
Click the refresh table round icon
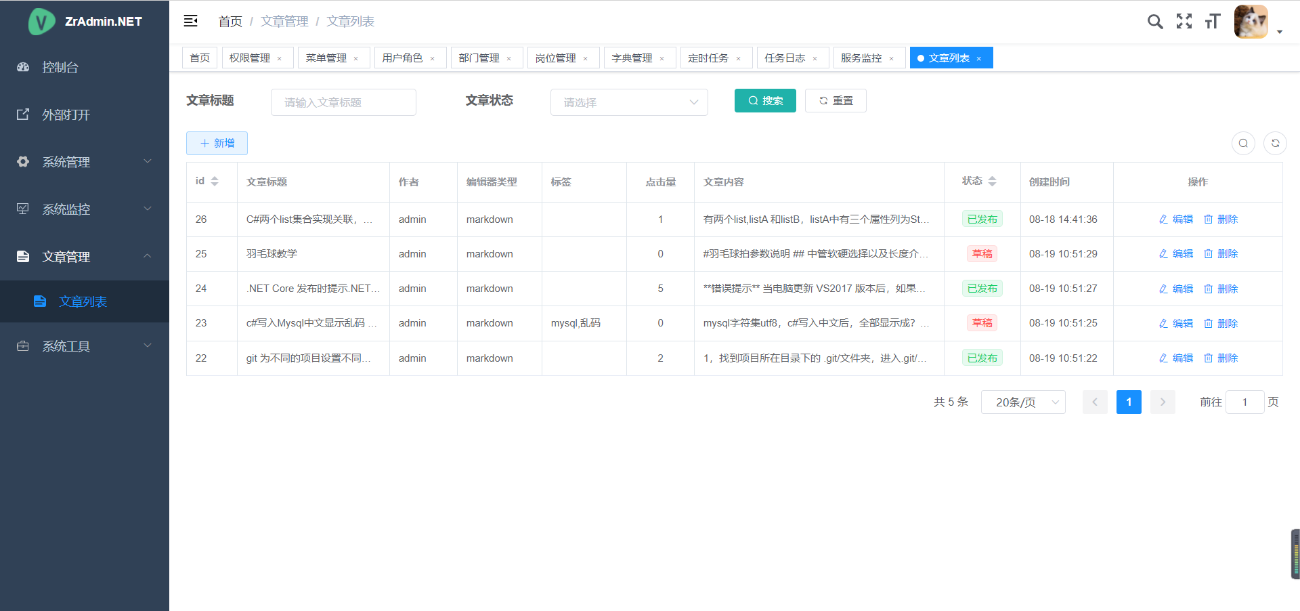pyautogui.click(x=1275, y=143)
